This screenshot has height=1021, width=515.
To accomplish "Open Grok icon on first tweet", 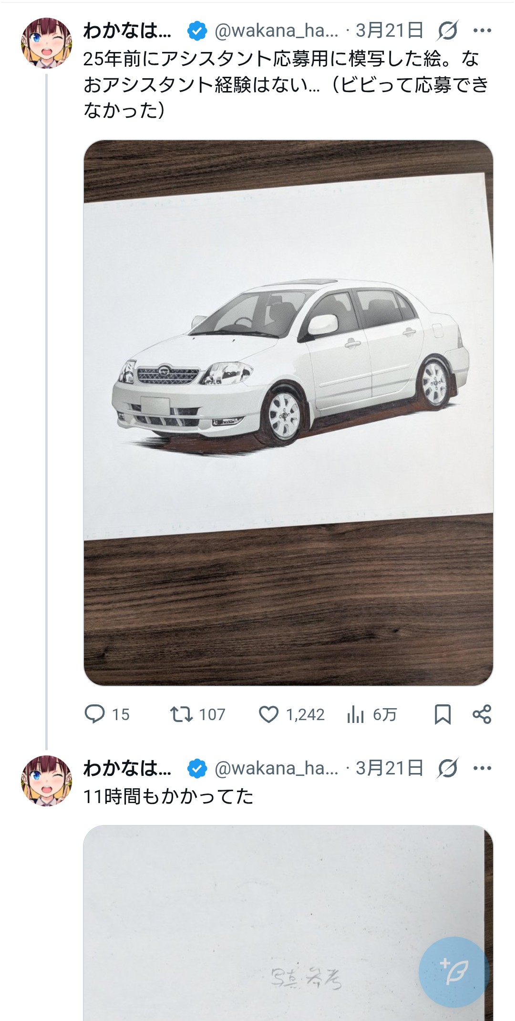I will pos(448,31).
